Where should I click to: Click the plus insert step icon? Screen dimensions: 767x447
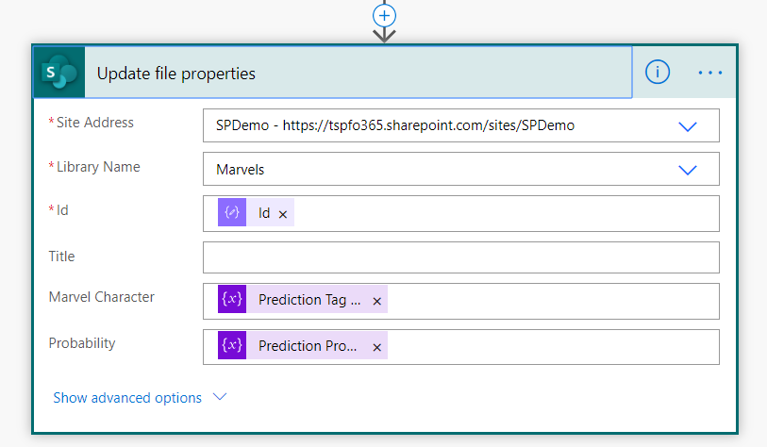point(384,15)
